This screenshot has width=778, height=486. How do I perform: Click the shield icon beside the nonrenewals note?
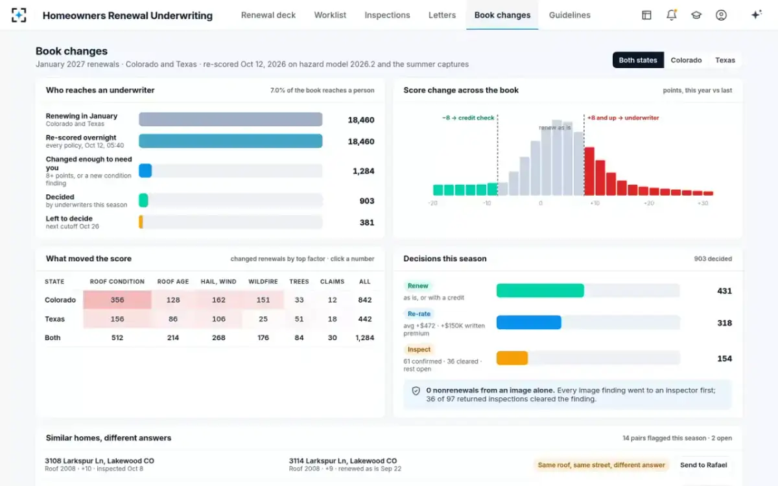[x=416, y=391]
